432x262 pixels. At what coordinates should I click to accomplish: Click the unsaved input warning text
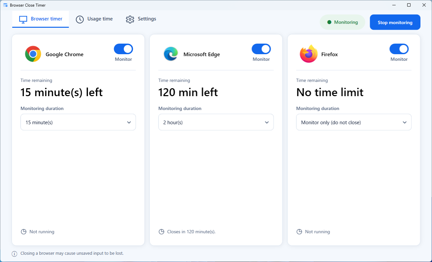[72, 253]
